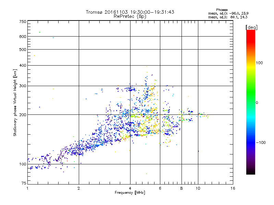Click the y-axis tick label "200"
This screenshot has height=205, width=274.
23,115
